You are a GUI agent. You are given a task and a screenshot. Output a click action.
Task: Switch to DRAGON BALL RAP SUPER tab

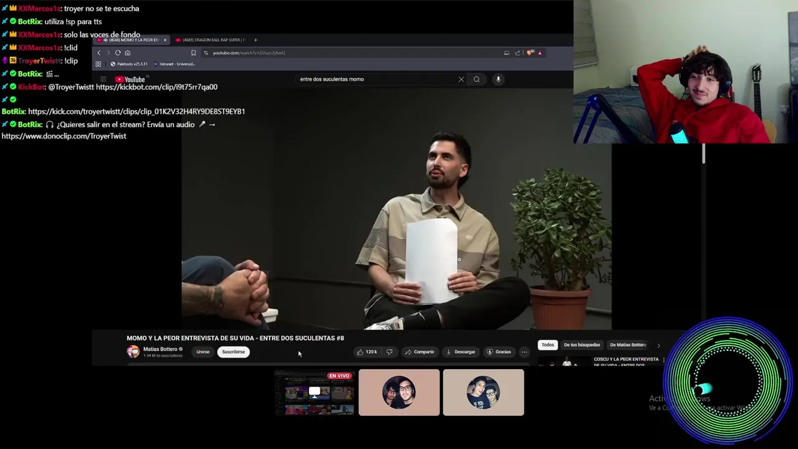click(x=211, y=40)
